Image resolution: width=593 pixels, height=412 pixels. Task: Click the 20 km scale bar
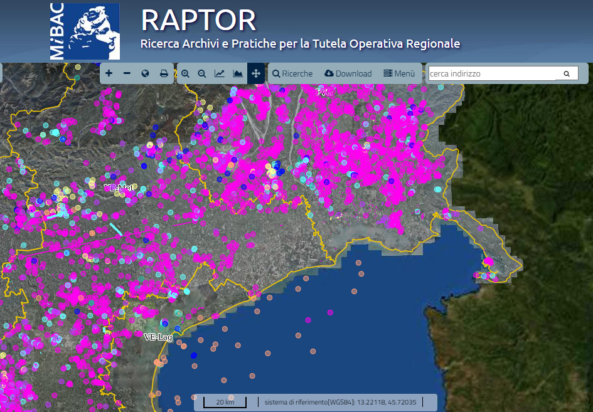click(225, 402)
